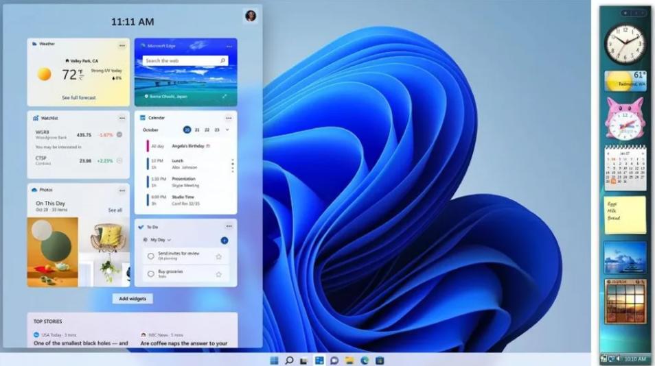Launch File Explorer from the taskbar
This screenshot has width=655, height=366.
point(349,360)
